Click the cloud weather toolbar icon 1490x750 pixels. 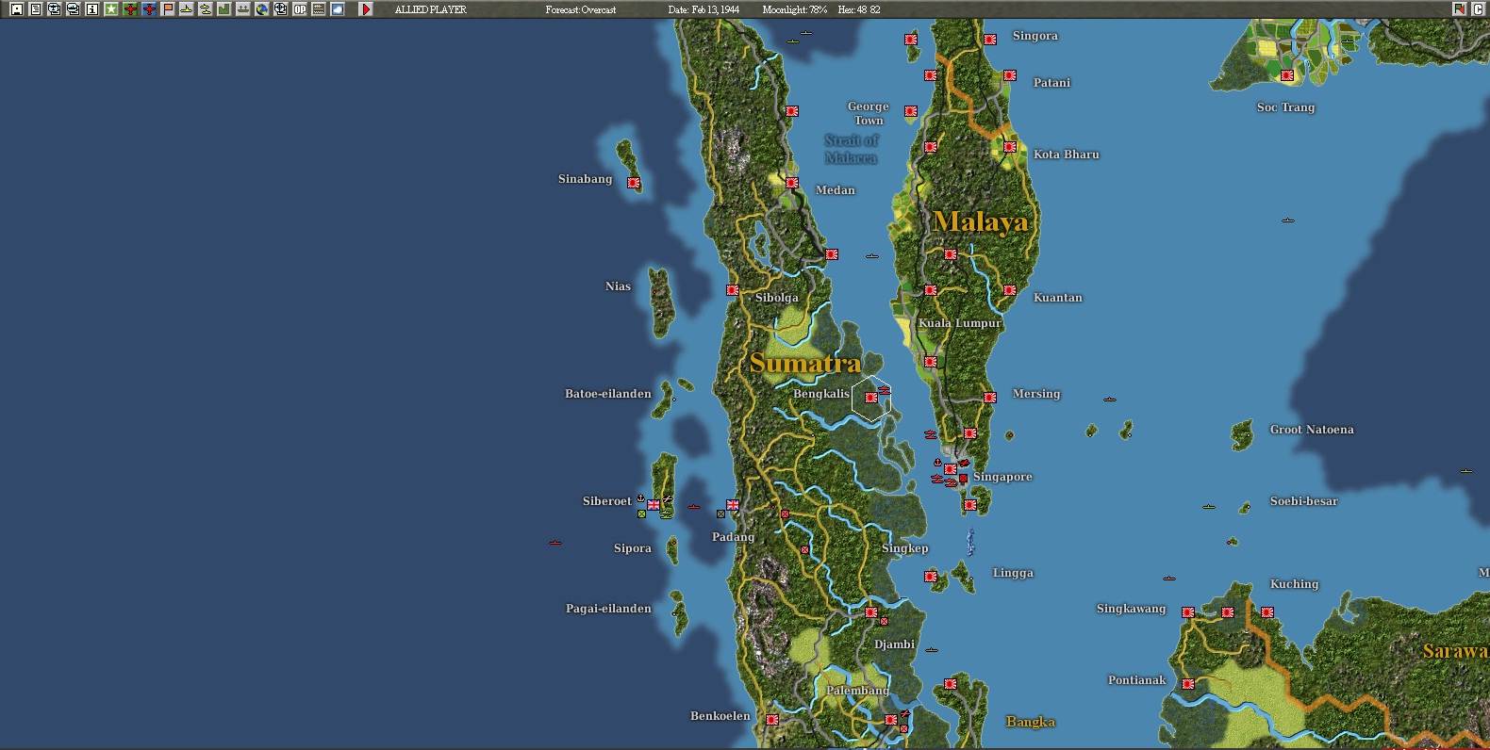pyautogui.click(x=337, y=9)
